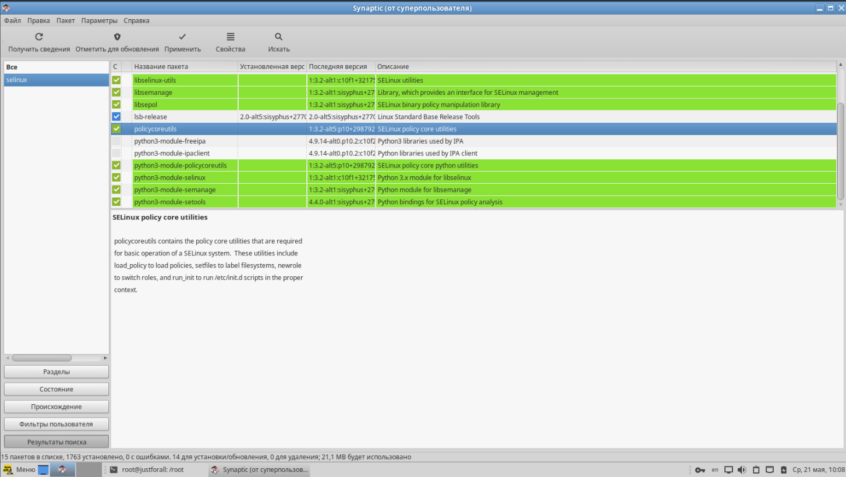
Task: Click the Отметить для обновления shield icon
Action: point(117,37)
